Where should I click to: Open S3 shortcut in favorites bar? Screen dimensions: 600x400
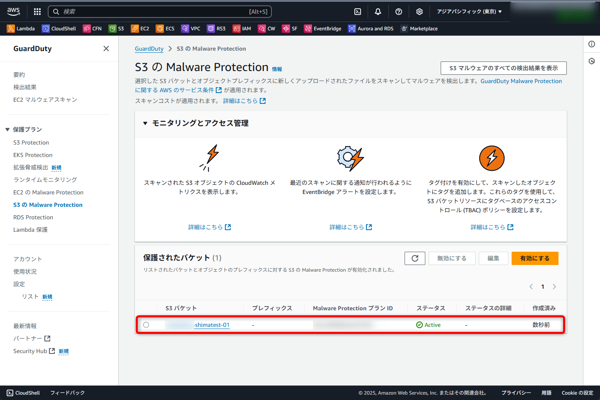point(116,29)
